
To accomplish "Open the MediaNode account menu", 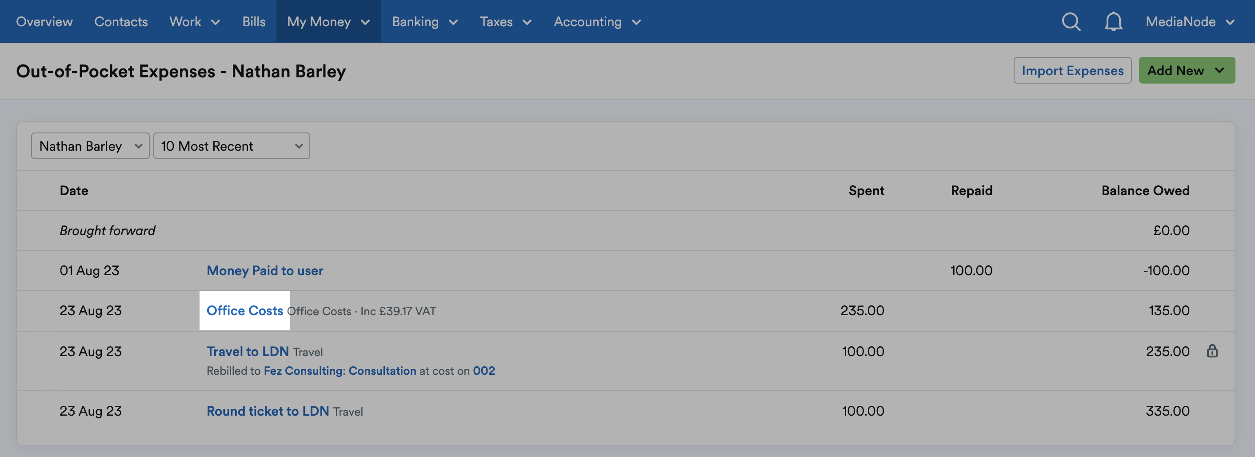I will click(x=1190, y=21).
